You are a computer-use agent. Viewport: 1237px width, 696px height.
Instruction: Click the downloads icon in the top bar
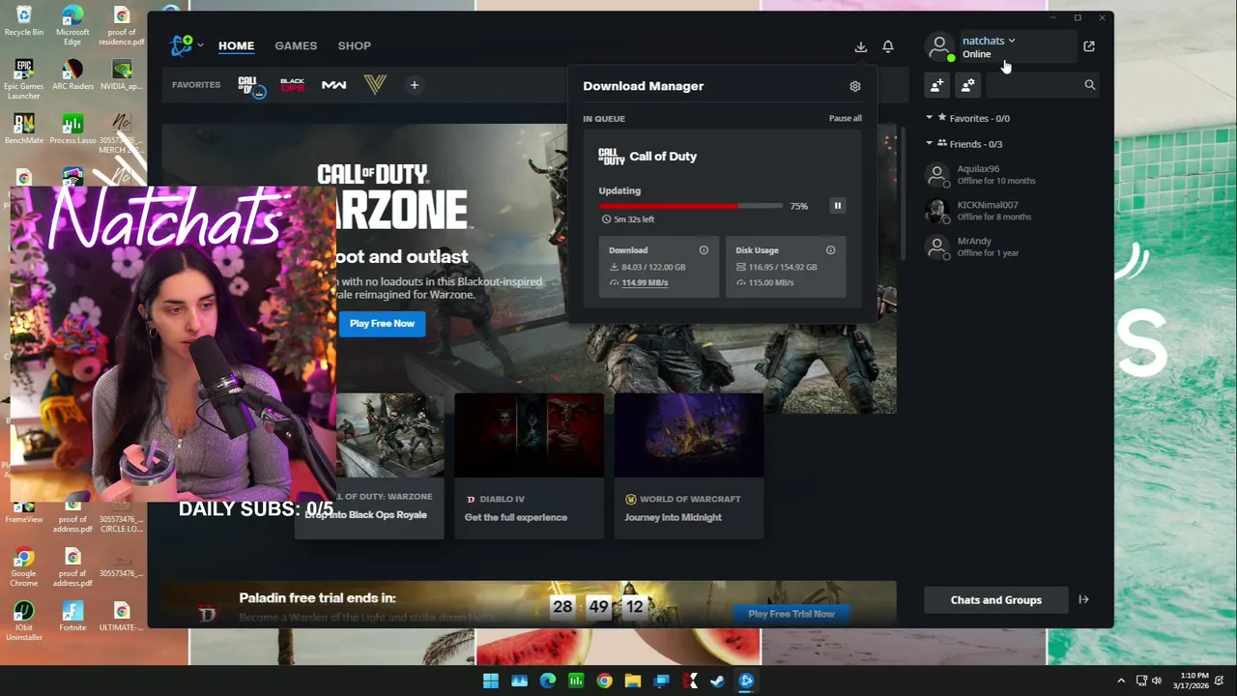(x=861, y=46)
